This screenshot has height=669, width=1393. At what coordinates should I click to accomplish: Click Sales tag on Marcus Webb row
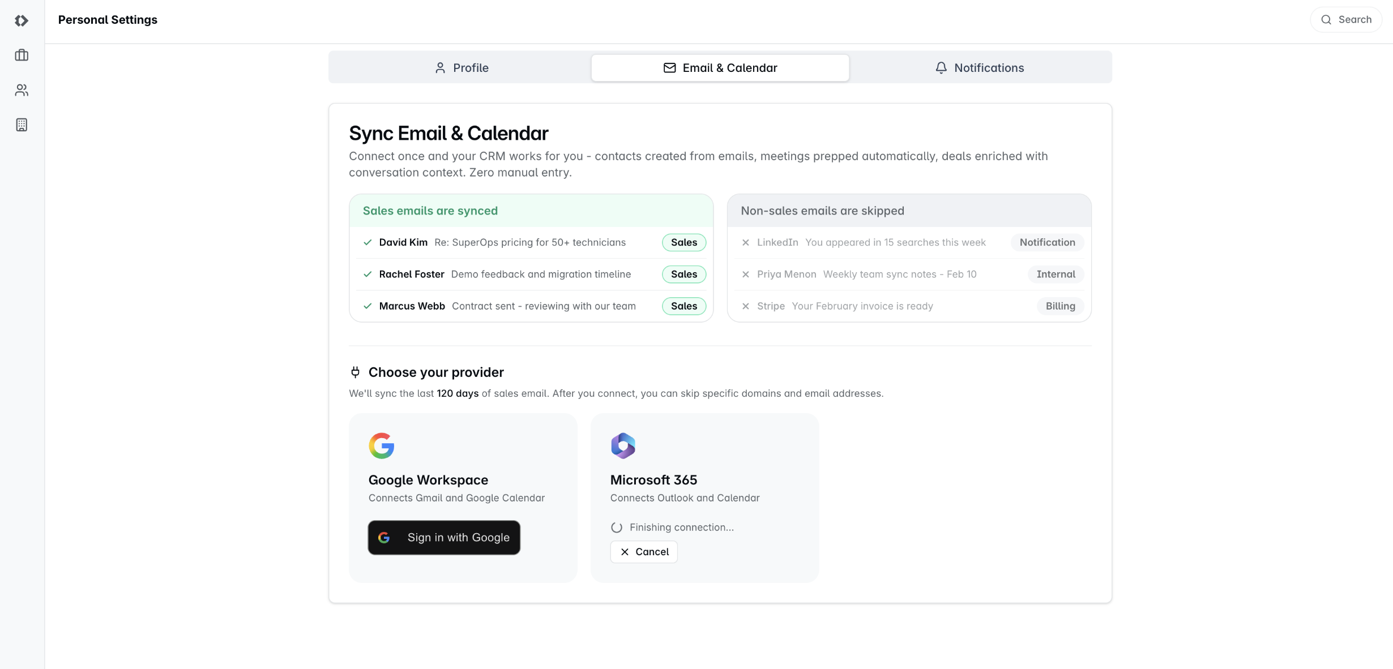684,306
